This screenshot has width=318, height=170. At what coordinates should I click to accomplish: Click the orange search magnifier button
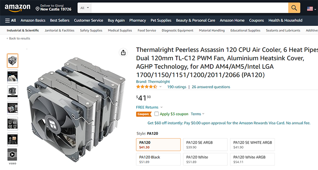(294, 8)
